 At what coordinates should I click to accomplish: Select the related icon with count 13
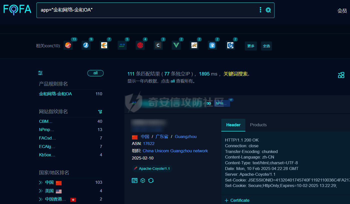[x=68, y=45]
